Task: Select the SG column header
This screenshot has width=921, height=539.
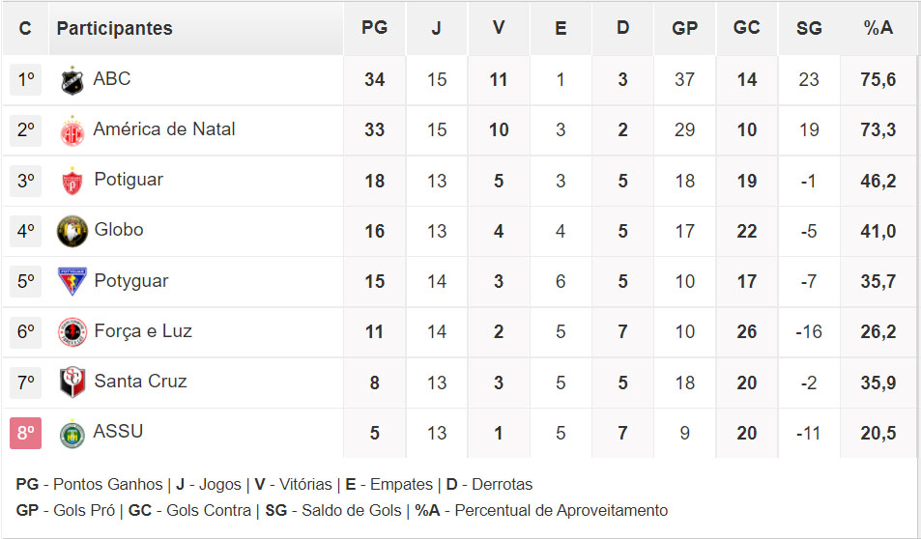Action: tap(809, 28)
